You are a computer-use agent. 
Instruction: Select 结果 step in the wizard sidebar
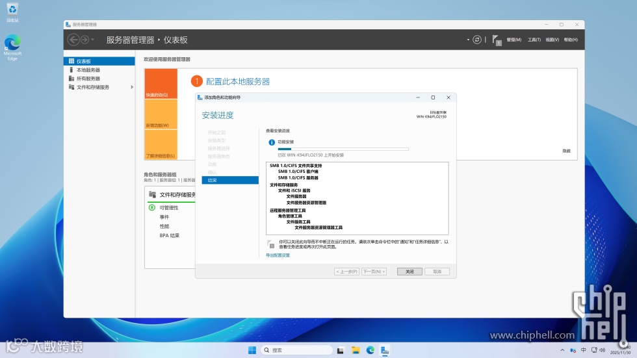point(230,180)
